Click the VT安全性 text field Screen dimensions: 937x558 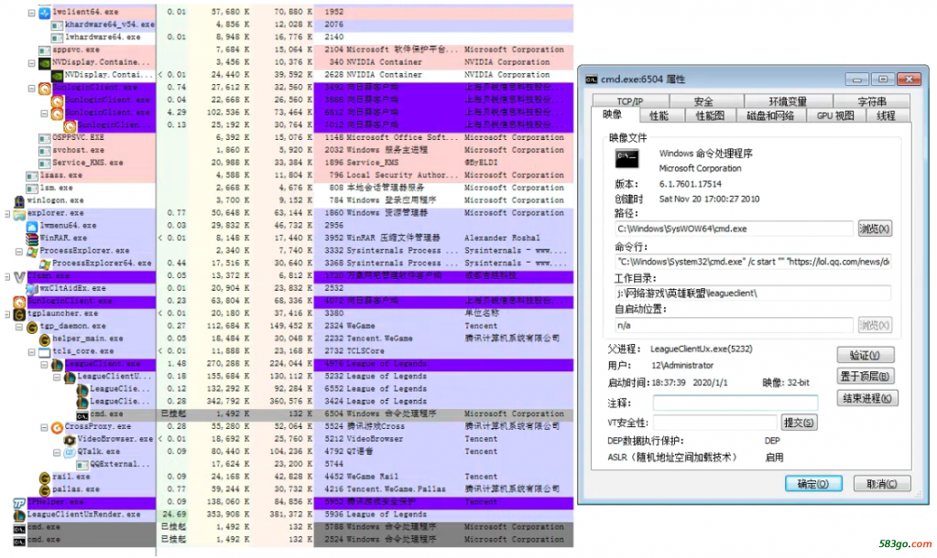714,423
